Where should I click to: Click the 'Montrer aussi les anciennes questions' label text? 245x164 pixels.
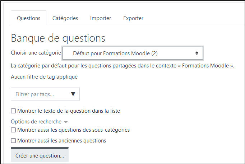click(x=61, y=141)
